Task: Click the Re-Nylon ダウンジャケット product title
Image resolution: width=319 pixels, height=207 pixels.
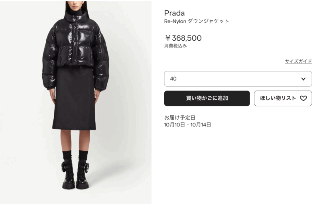Action: [197, 21]
